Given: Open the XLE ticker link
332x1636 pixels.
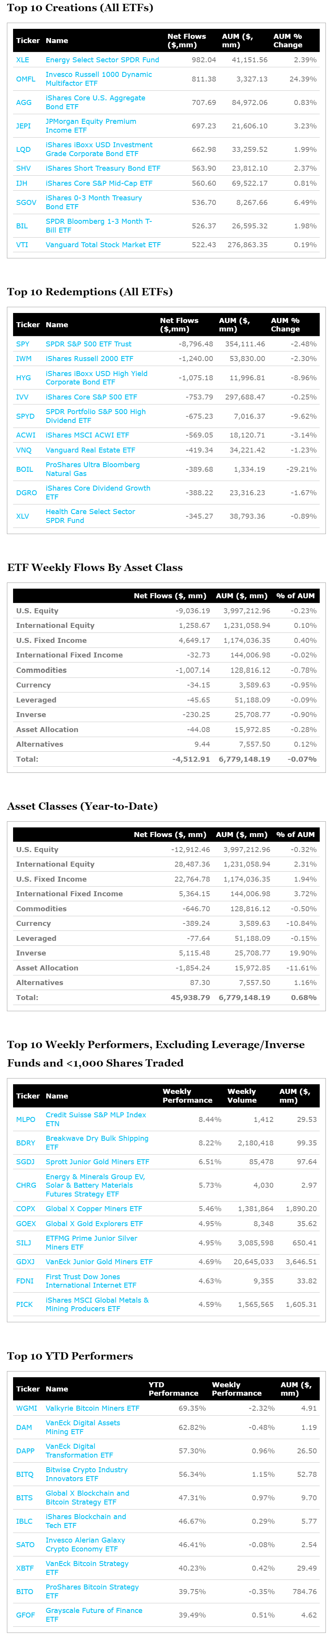Looking at the screenshot, I should [x=22, y=60].
